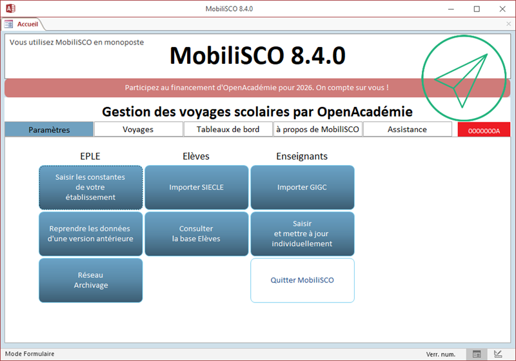This screenshot has width=516, height=361.
Task: Switch to Form View icon in status bar
Action: (x=477, y=354)
